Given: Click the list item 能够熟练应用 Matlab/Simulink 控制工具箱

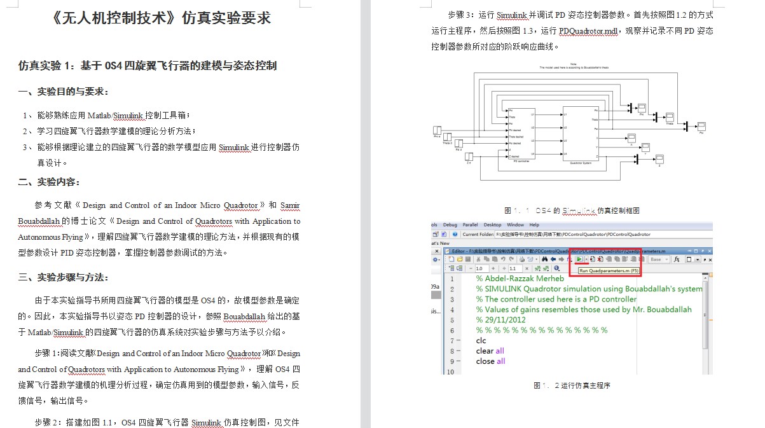Looking at the screenshot, I should pos(113,116).
